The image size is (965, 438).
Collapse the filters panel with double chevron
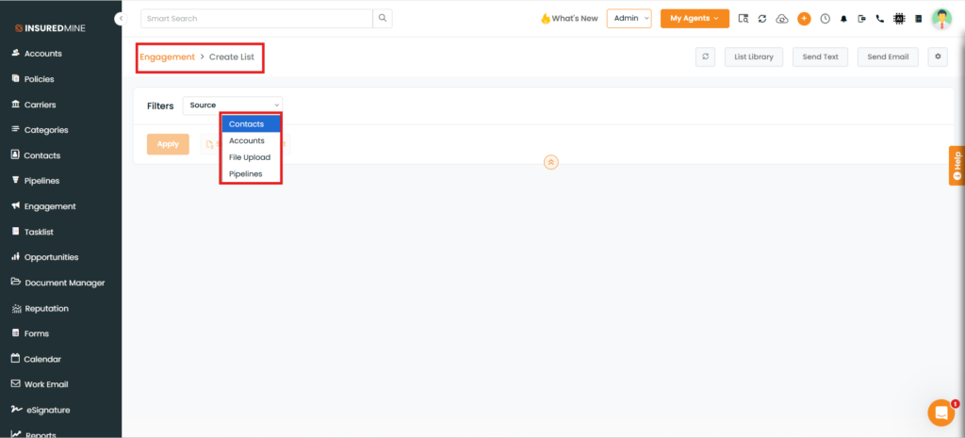[x=551, y=162]
